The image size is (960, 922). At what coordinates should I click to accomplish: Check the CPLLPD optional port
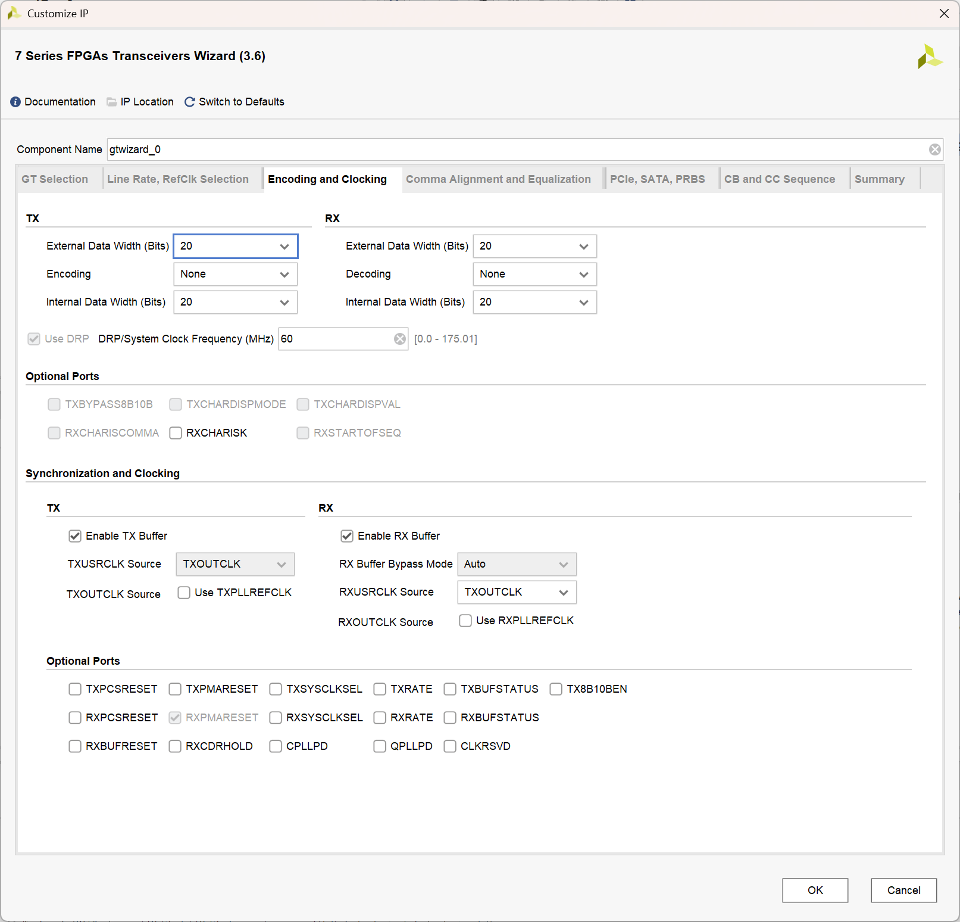276,746
